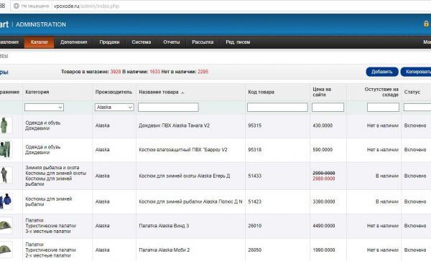Click product code 95315
Viewport: 431px width, 261px height.
pos(255,125)
